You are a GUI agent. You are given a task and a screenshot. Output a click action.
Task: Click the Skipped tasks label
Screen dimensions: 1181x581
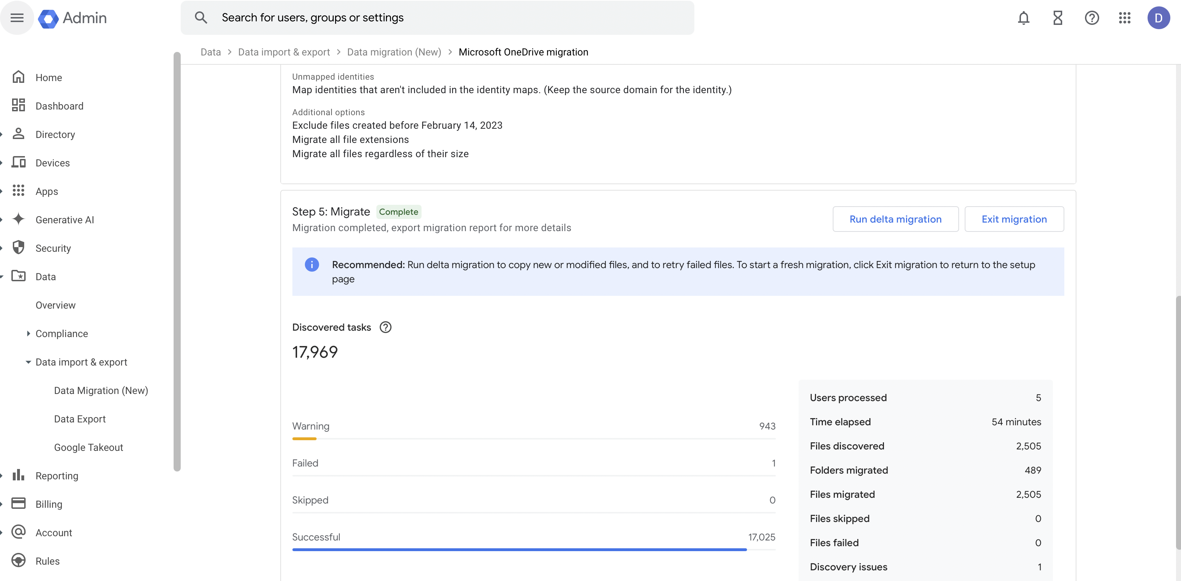tap(311, 500)
